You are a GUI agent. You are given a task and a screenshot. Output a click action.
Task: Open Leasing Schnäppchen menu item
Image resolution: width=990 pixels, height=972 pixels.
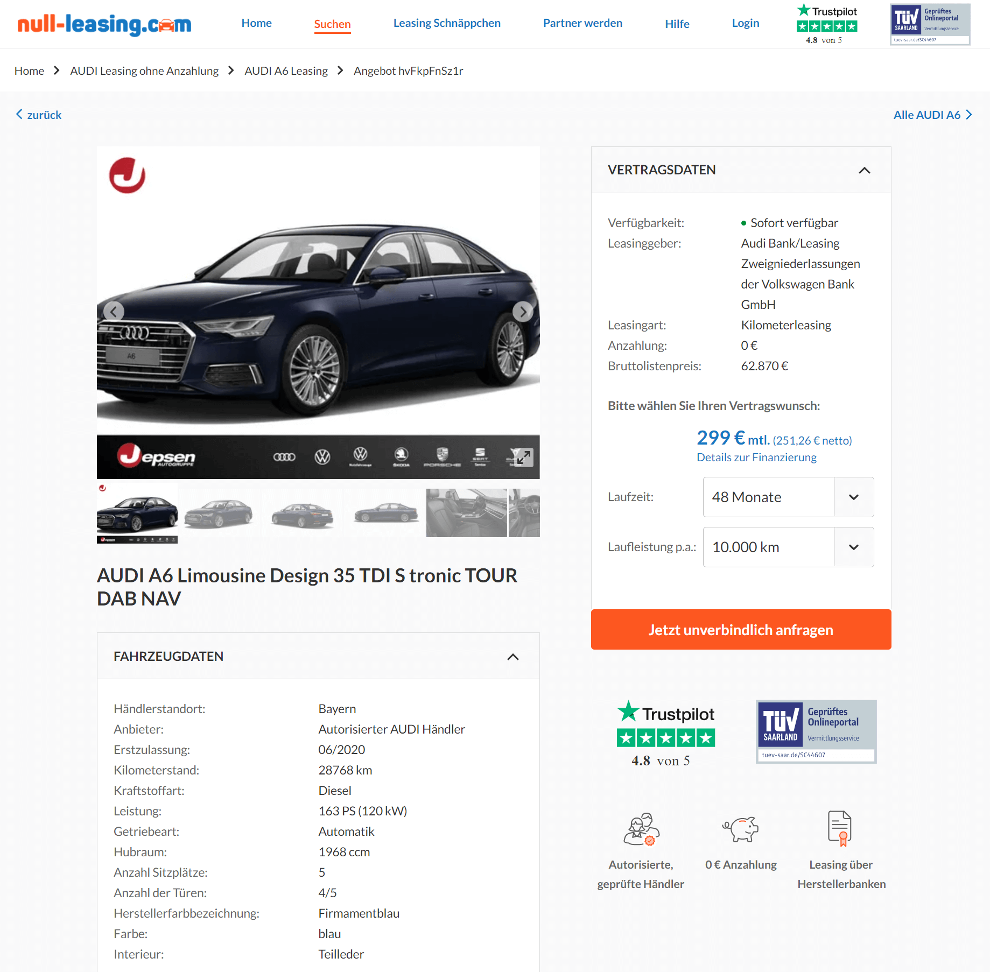[447, 23]
